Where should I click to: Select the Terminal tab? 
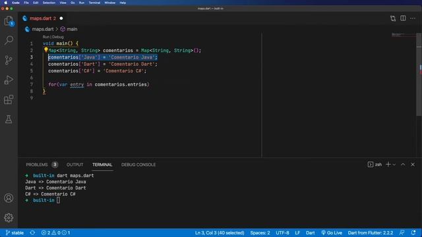tap(102, 165)
